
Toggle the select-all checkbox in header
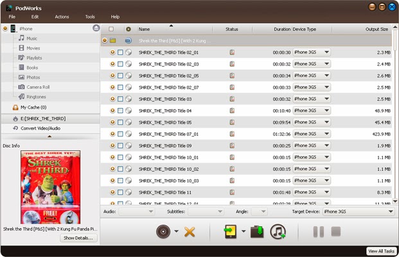(111, 29)
